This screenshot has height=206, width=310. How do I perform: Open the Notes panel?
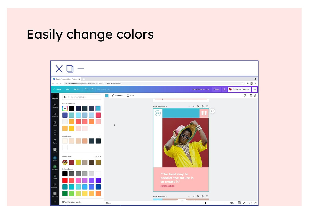tap(109, 203)
